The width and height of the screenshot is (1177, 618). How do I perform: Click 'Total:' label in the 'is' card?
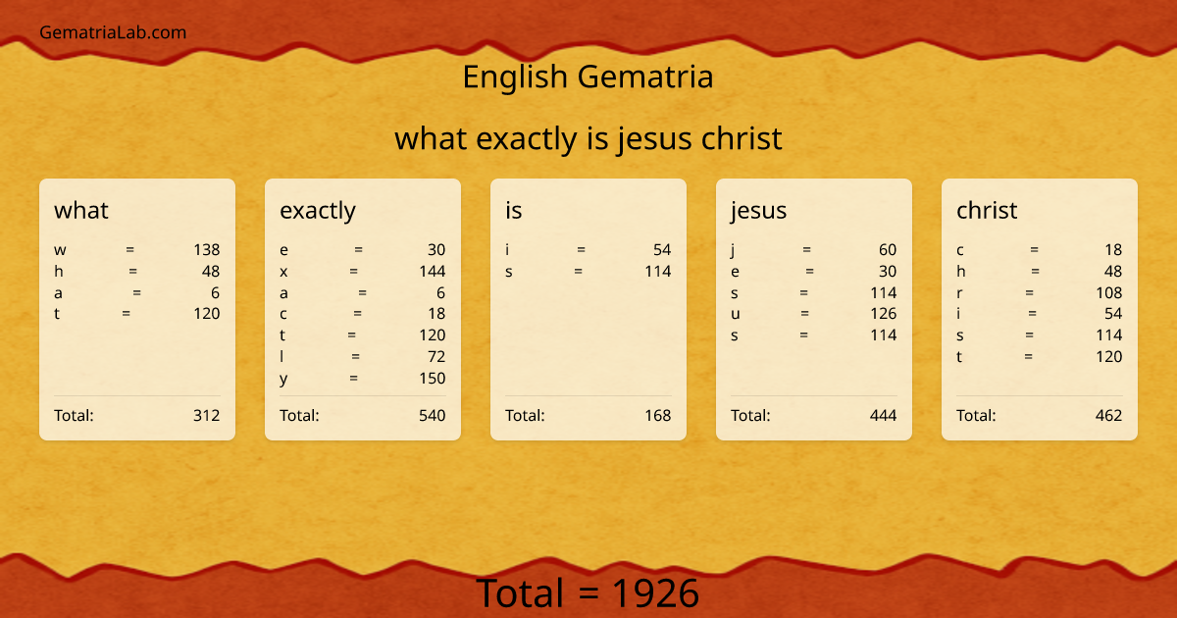click(x=525, y=415)
